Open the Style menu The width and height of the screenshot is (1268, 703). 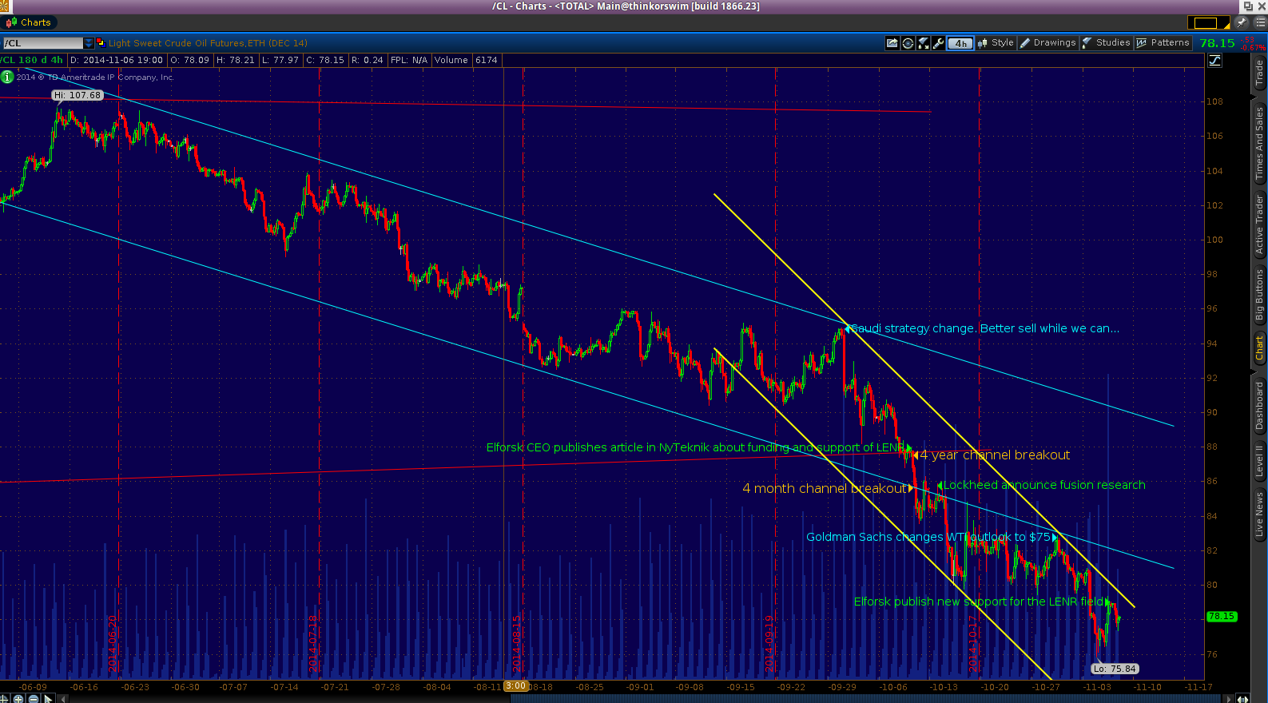click(x=996, y=43)
